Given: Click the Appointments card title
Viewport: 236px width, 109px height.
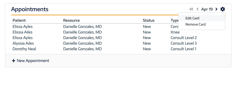Looking at the screenshot, I should (30, 9).
